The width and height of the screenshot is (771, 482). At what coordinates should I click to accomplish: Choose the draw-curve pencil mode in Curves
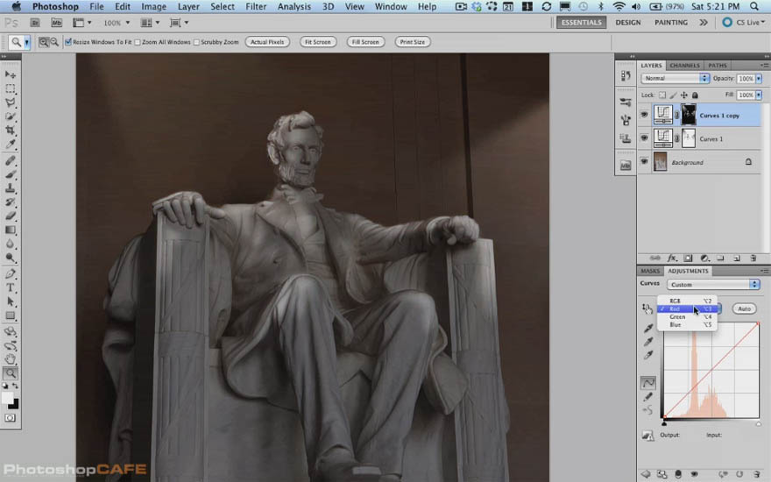click(648, 396)
